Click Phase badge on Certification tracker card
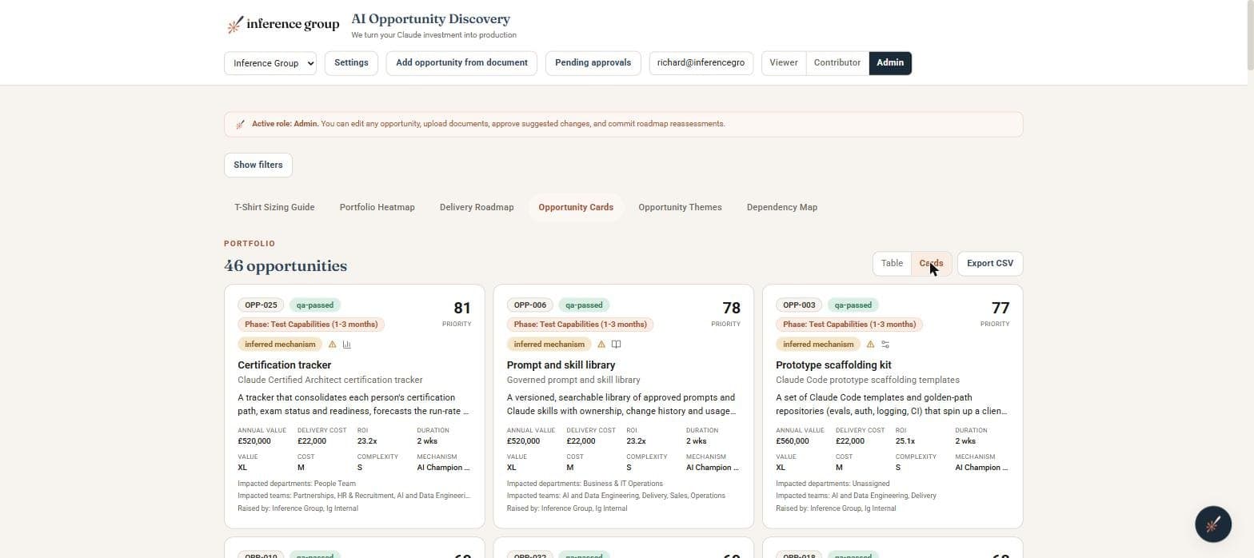This screenshot has width=1254, height=558. point(311,325)
